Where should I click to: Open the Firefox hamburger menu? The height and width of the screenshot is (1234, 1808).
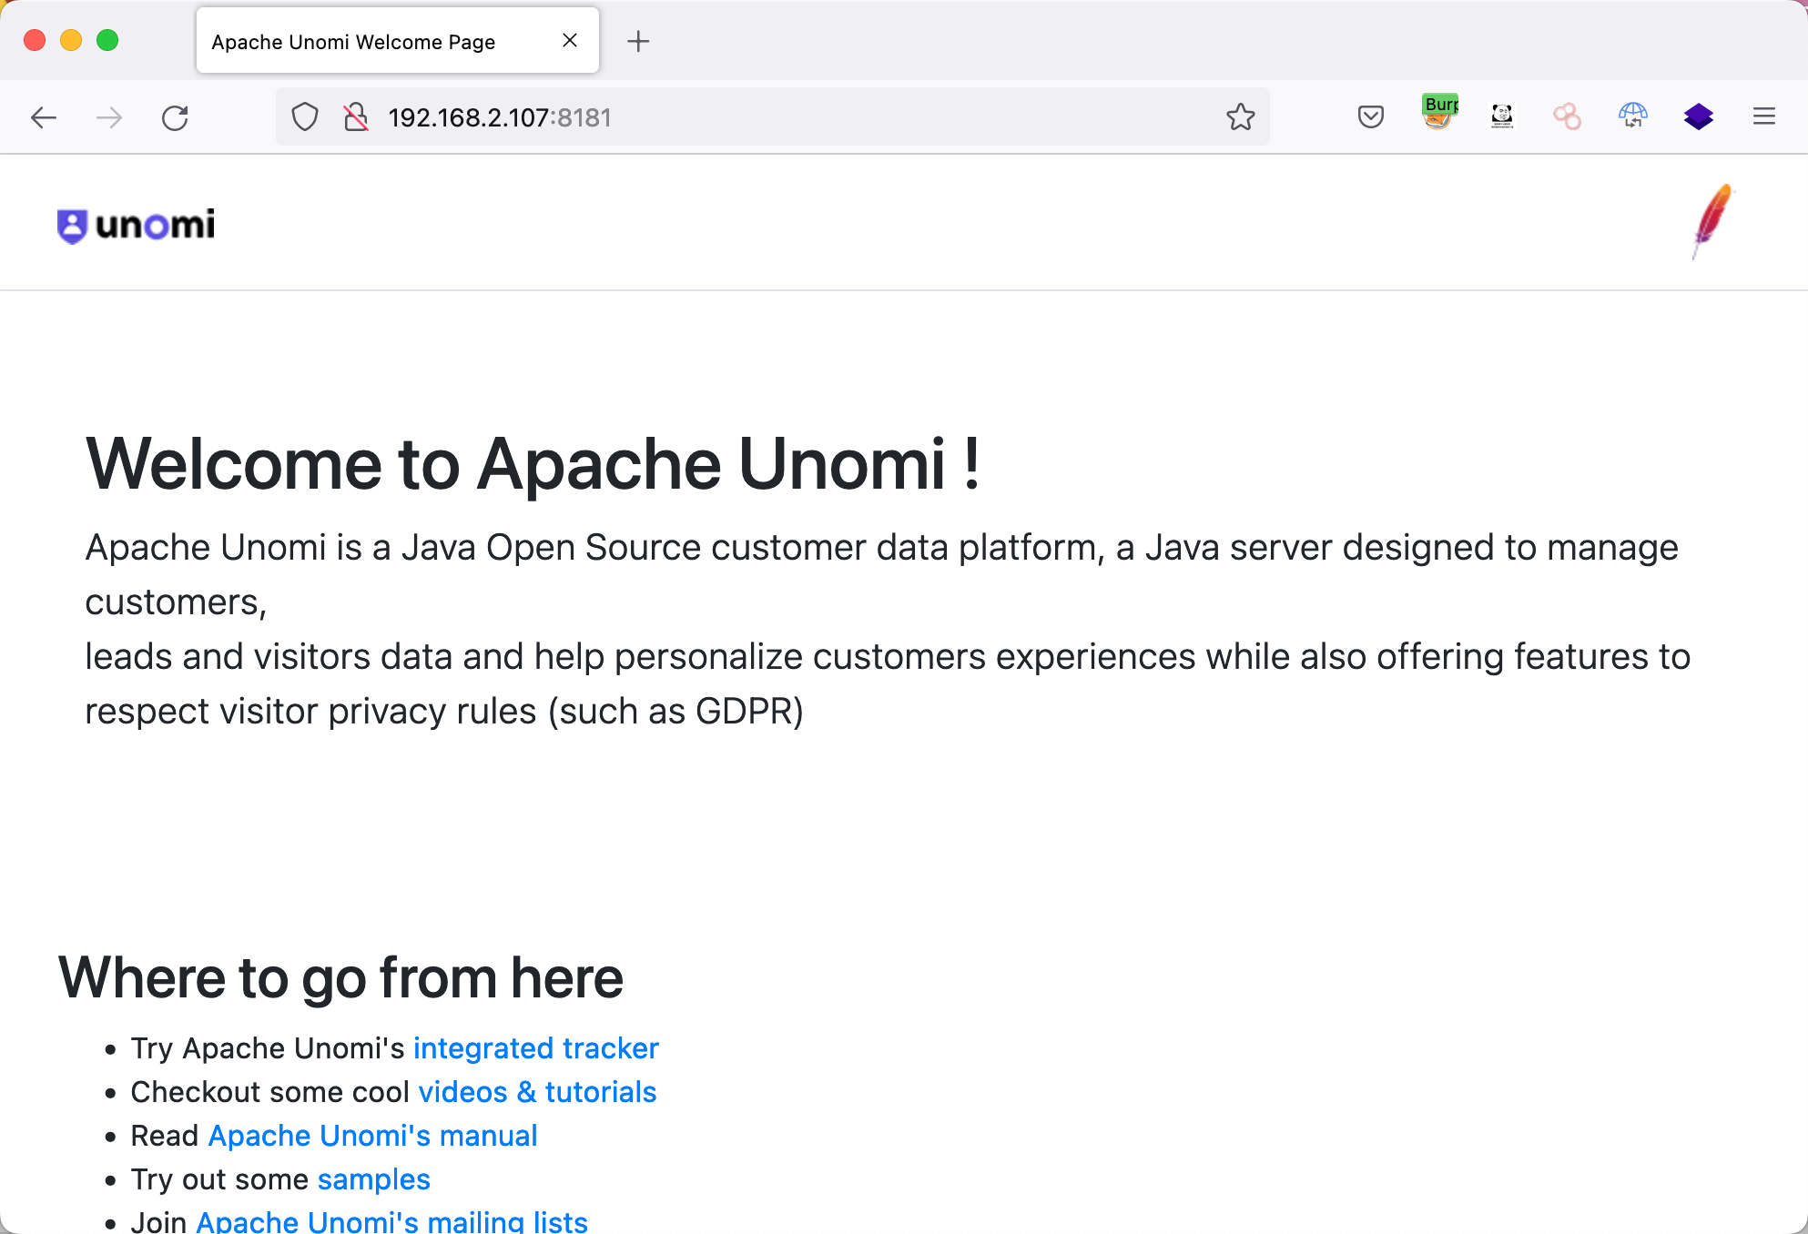click(1763, 116)
